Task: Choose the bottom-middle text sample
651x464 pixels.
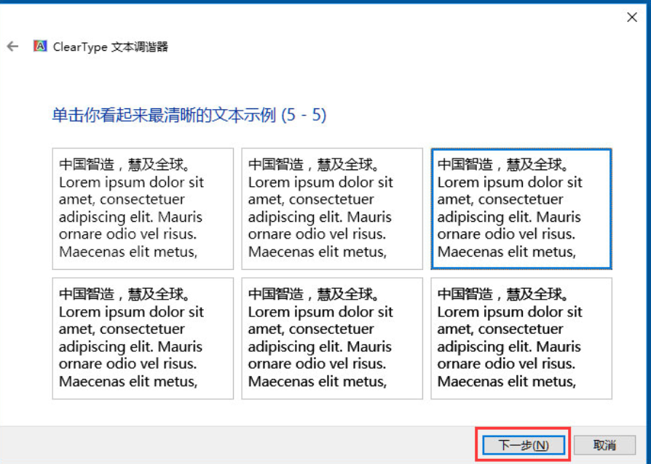Action: [x=332, y=337]
